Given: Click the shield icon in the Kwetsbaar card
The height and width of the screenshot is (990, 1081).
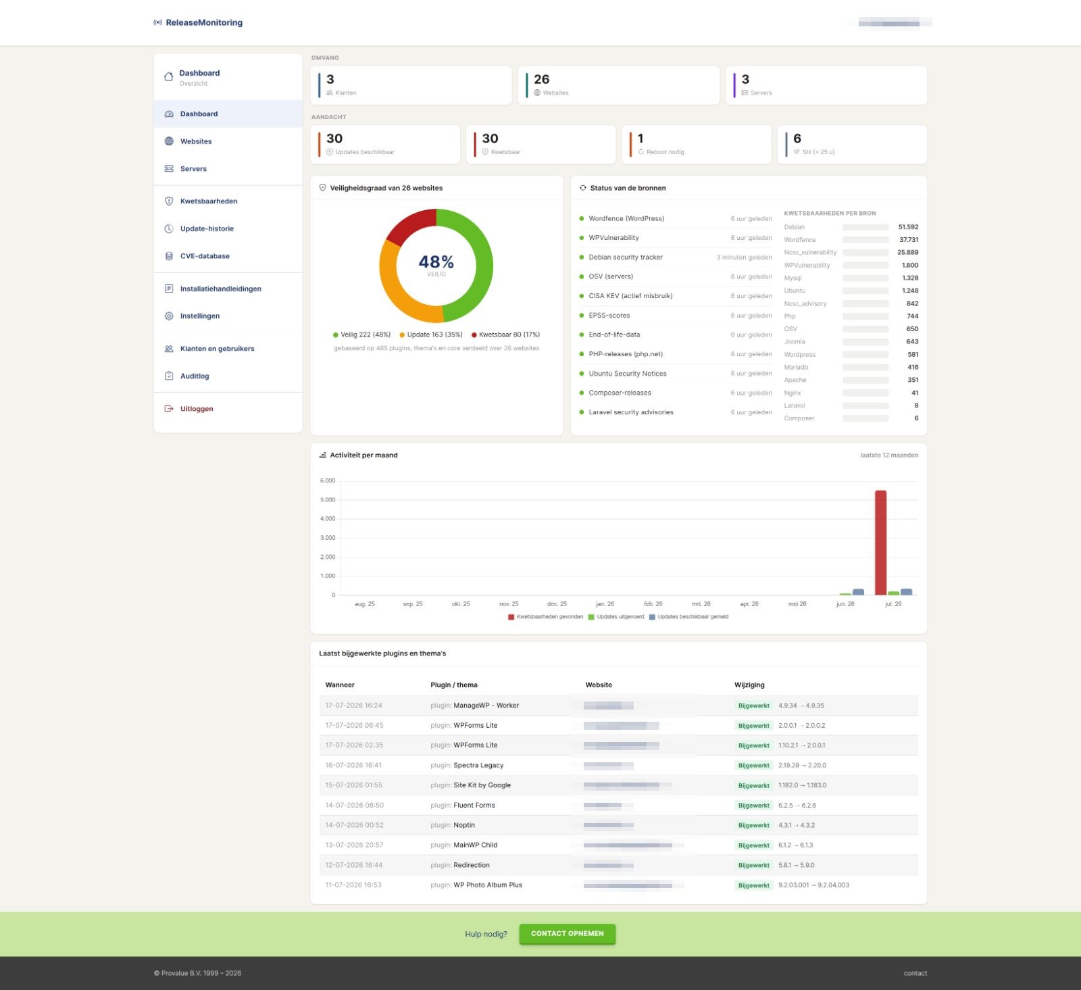Looking at the screenshot, I should click(485, 152).
